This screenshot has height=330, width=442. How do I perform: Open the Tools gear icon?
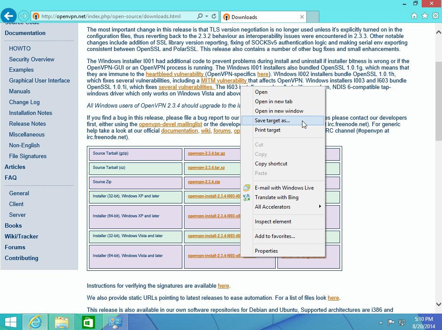coord(436,16)
